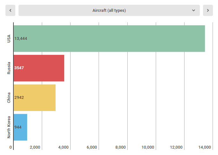Click the 6,000 axis tick label
218x155 pixels.
click(92, 147)
